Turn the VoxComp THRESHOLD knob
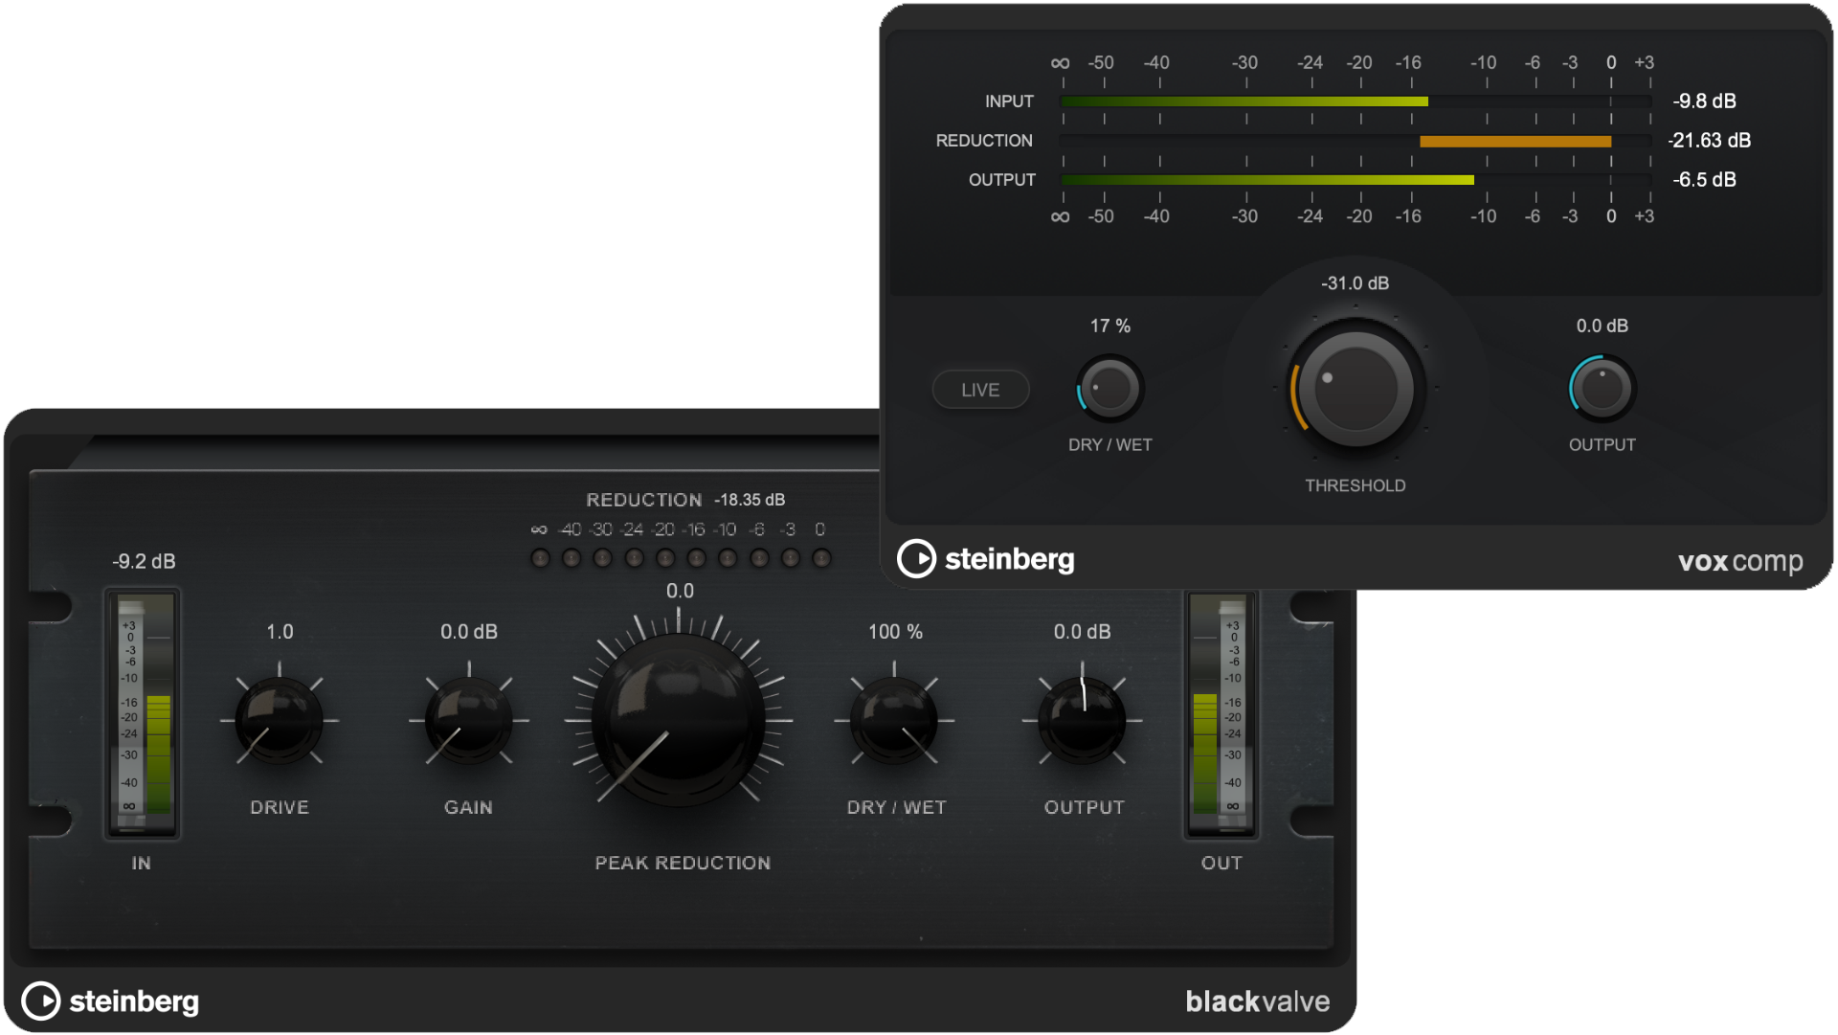This screenshot has width=1838, height=1035. 1356,389
